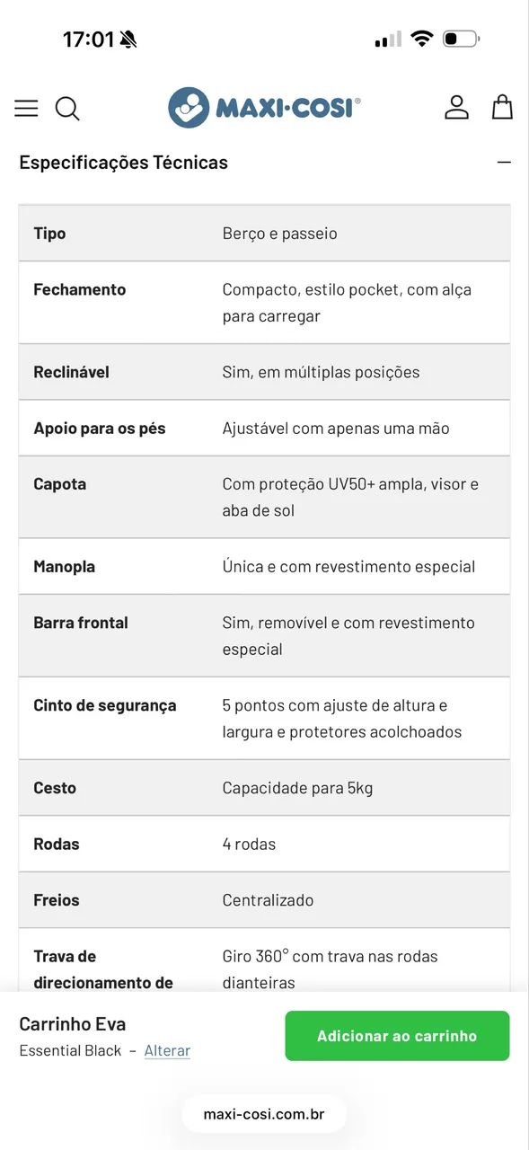529x1150 pixels.
Task: Select the Cinto de segurança row
Action: coord(264,719)
